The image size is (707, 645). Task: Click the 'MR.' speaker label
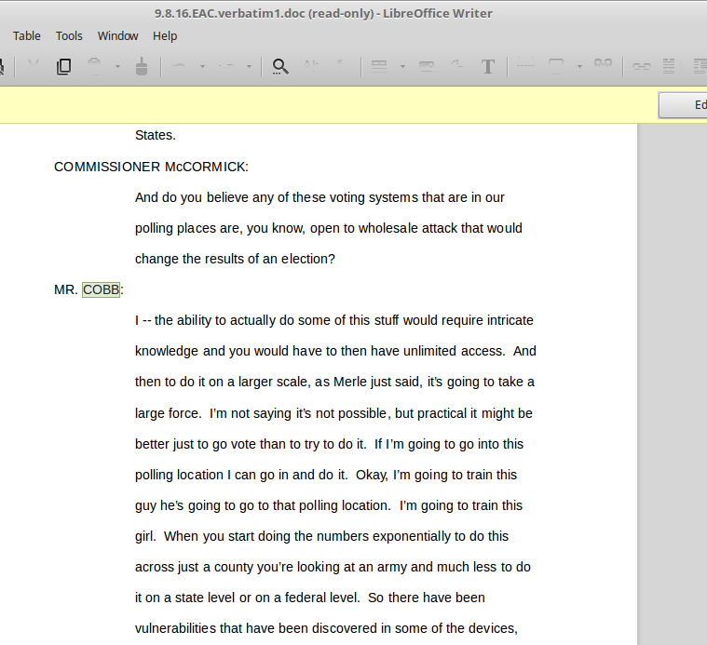click(x=66, y=289)
